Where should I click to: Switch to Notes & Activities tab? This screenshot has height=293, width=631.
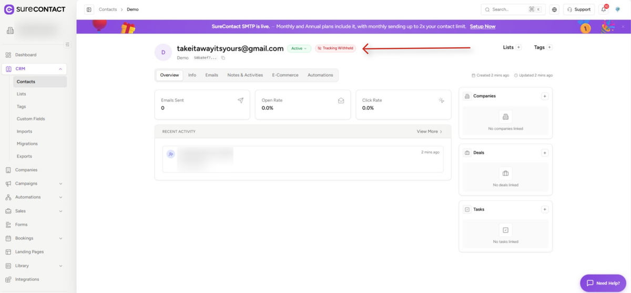coord(245,75)
